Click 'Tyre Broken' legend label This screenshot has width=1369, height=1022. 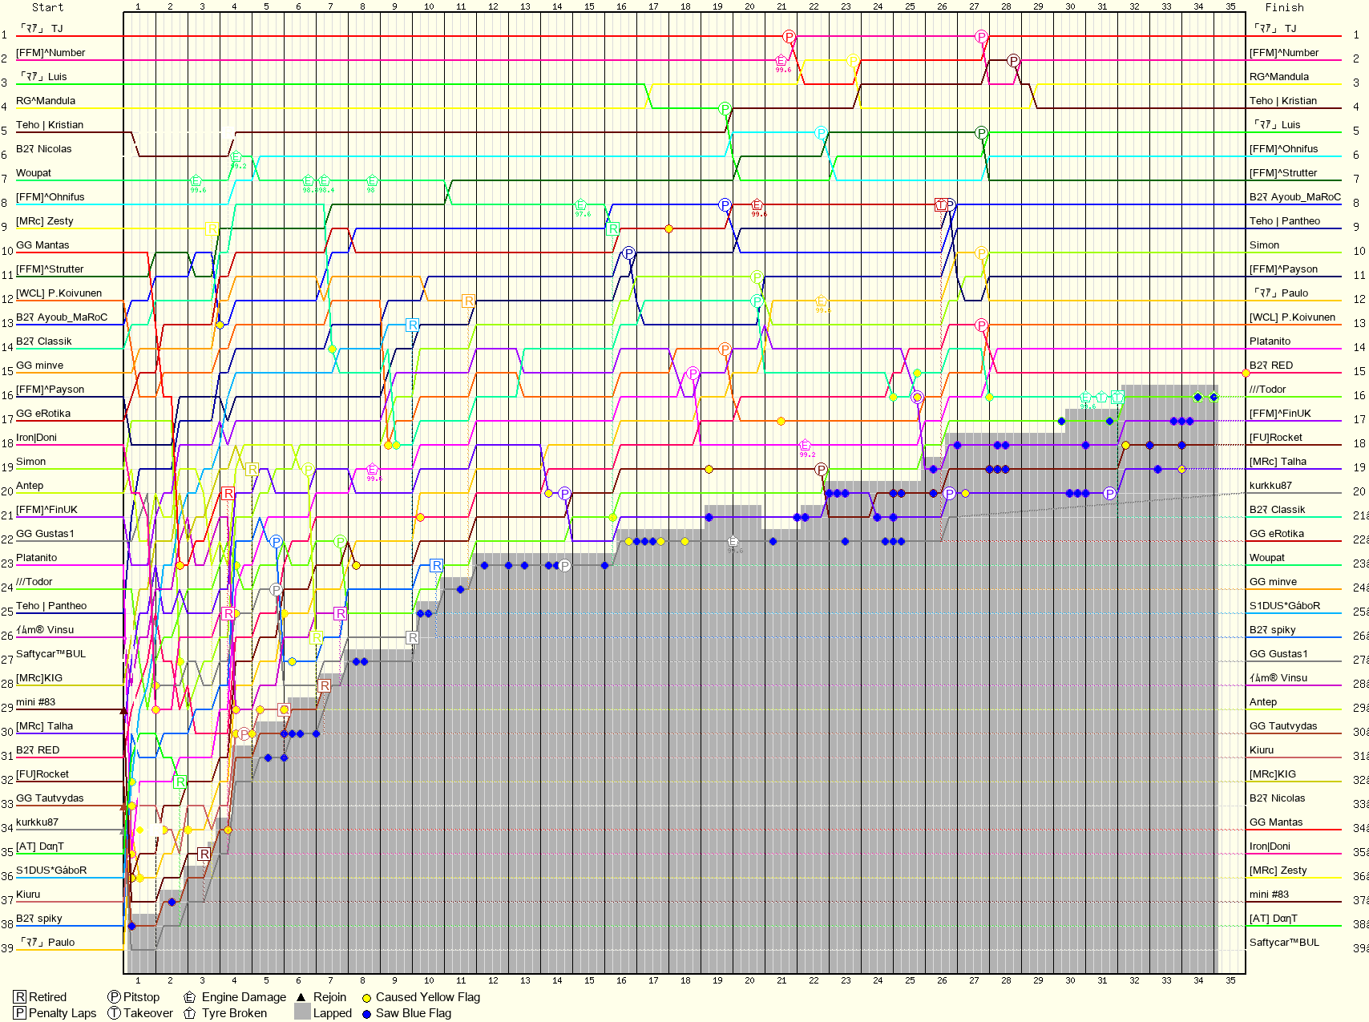click(234, 1013)
